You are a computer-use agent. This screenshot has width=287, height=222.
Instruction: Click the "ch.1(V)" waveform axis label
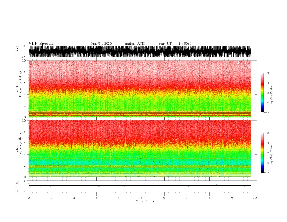(x=17, y=52)
